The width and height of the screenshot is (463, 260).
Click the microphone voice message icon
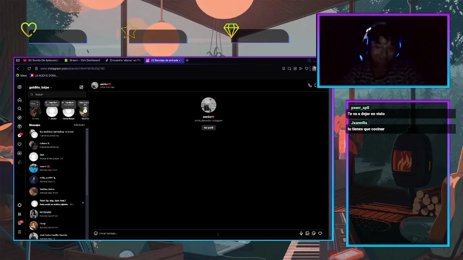(301, 233)
